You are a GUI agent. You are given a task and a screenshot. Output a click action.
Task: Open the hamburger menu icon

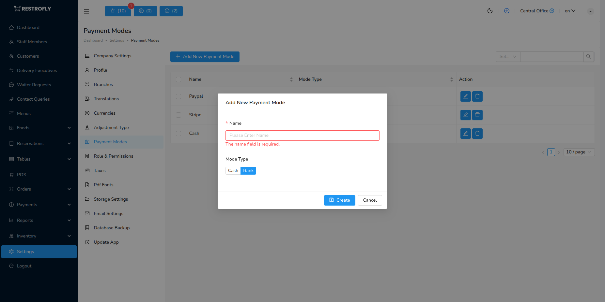pos(86,11)
